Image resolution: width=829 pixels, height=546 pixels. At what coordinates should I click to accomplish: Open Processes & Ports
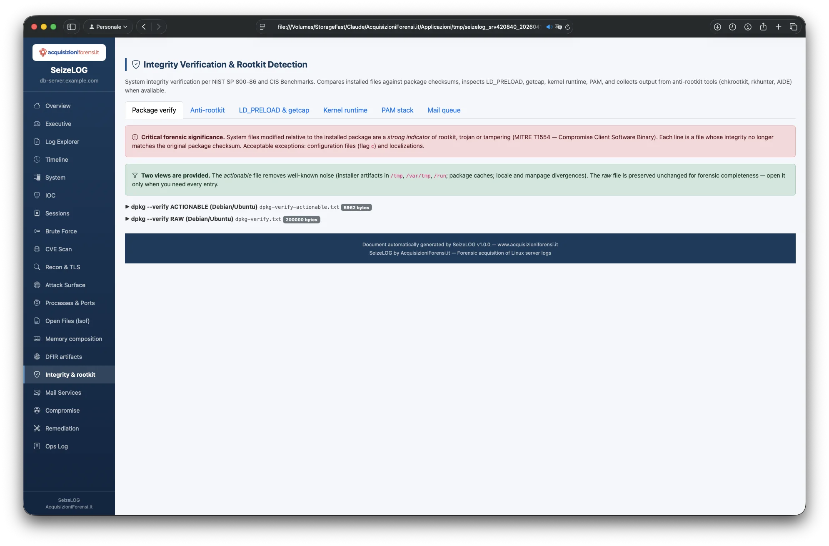tap(70, 303)
